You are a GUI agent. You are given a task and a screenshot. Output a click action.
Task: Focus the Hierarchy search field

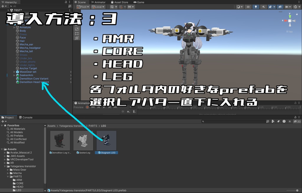39,6
